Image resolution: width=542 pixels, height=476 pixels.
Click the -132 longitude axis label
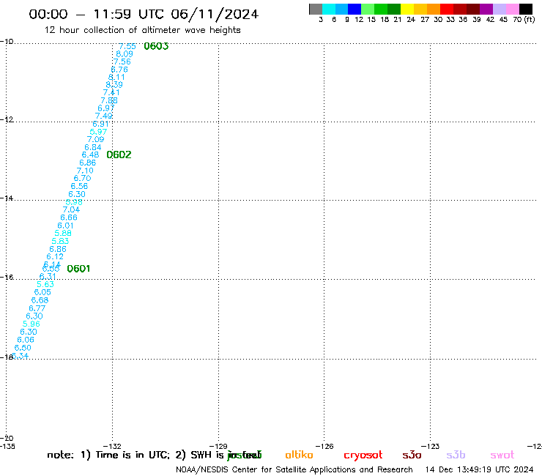[112, 446]
